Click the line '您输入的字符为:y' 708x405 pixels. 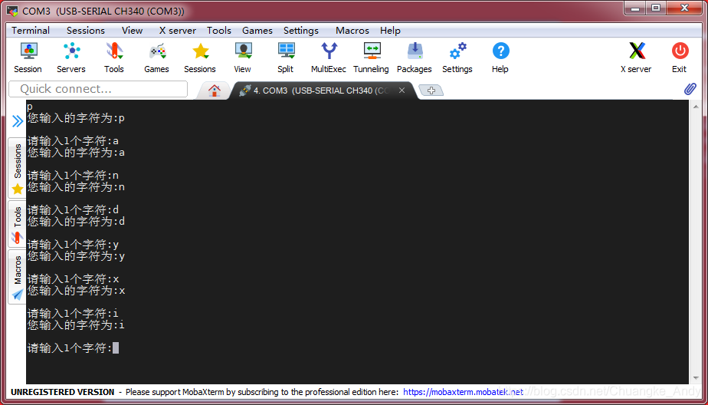pyautogui.click(x=76, y=256)
